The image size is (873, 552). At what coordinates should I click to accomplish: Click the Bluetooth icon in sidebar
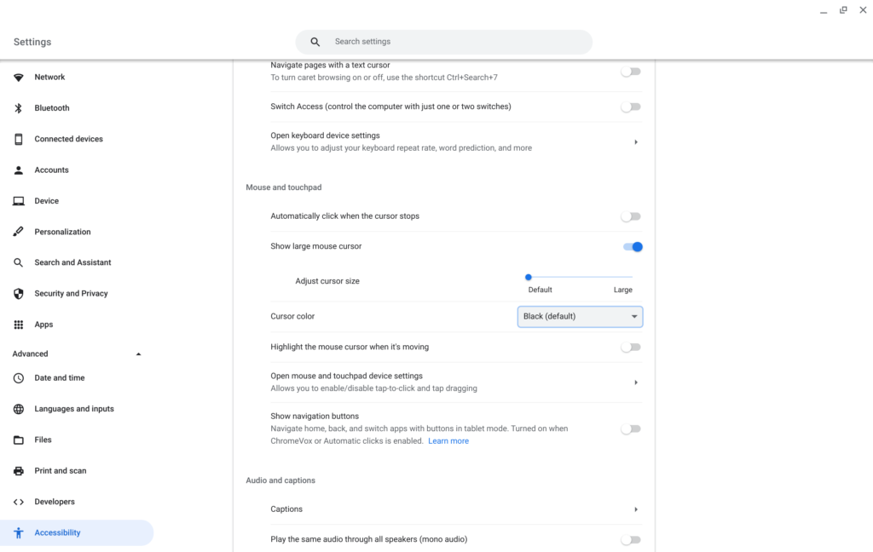19,108
